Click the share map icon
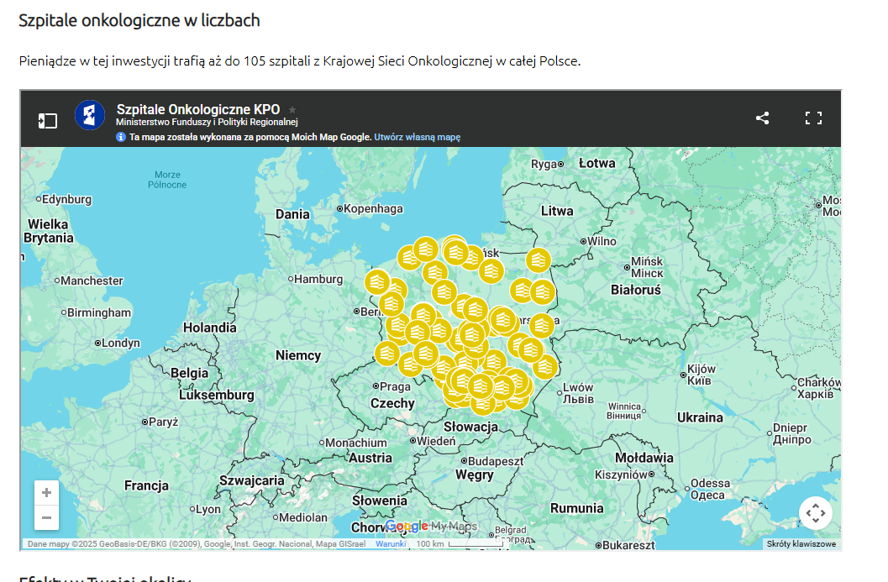 762,118
